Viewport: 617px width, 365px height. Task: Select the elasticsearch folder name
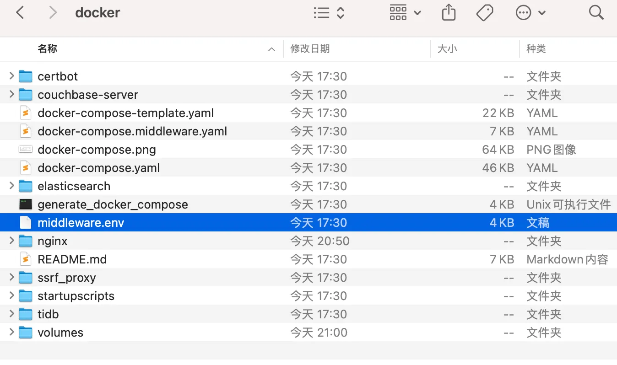(x=74, y=186)
